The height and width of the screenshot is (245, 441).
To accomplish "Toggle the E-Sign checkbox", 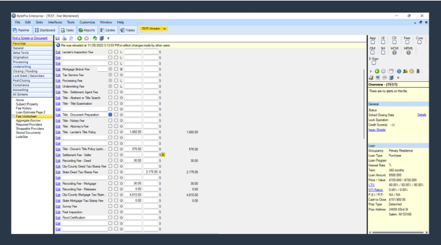I will click(374, 62).
